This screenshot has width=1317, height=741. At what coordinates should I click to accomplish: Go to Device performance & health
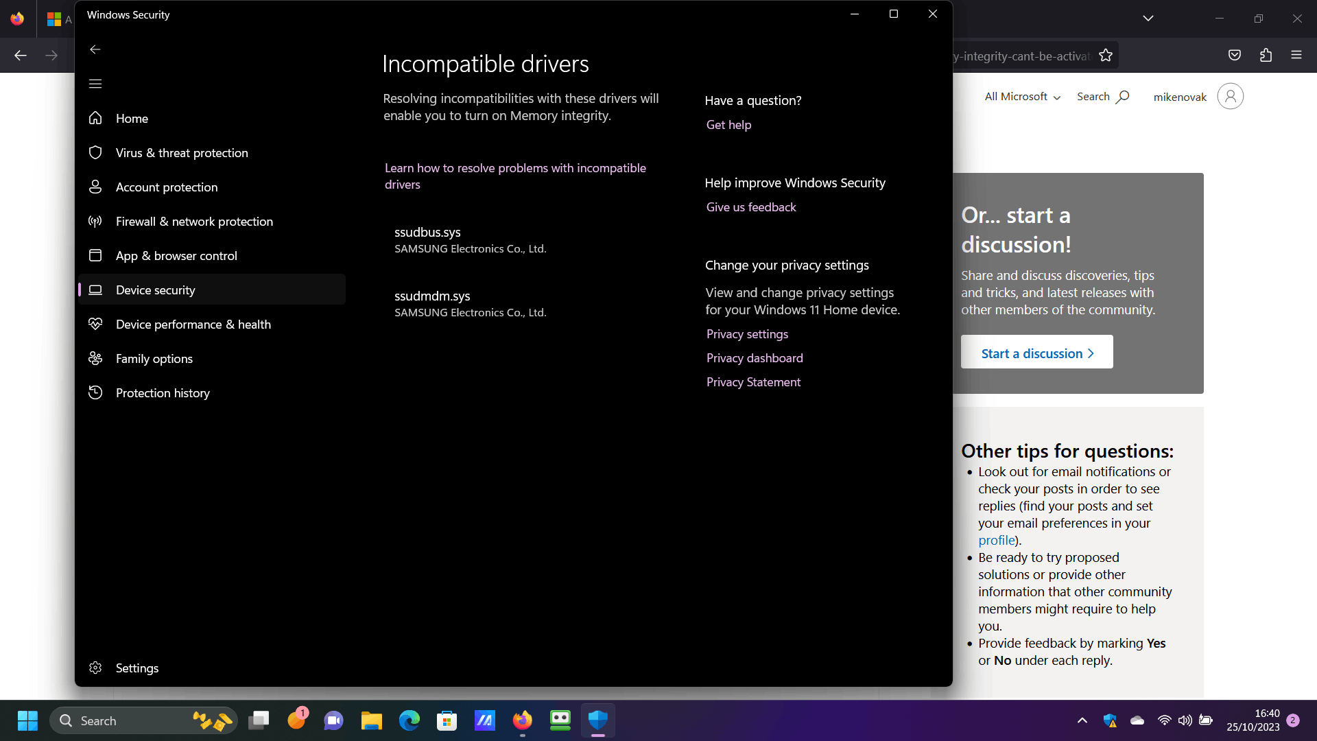[193, 325]
